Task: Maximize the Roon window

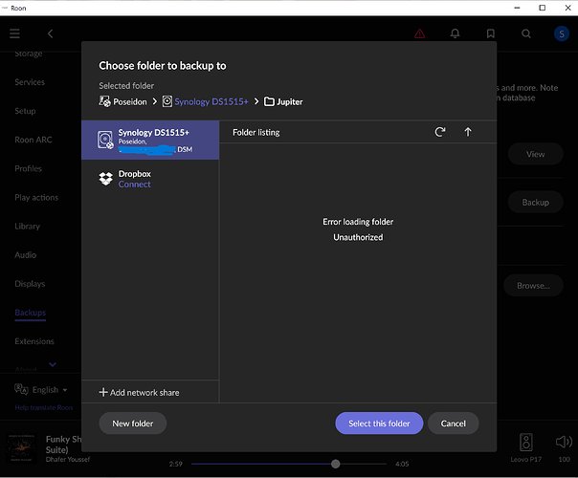Action: coord(542,8)
